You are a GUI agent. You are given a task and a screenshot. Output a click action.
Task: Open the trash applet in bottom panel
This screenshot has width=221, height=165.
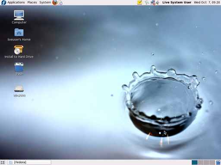click(x=218, y=162)
